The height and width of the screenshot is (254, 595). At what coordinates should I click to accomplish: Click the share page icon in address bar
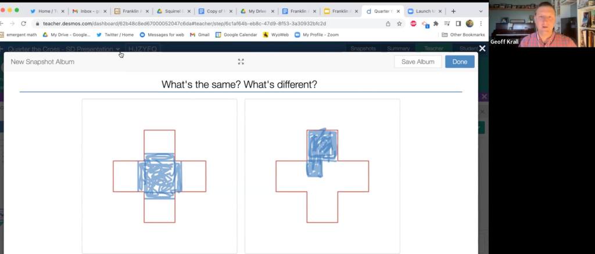[x=388, y=24]
